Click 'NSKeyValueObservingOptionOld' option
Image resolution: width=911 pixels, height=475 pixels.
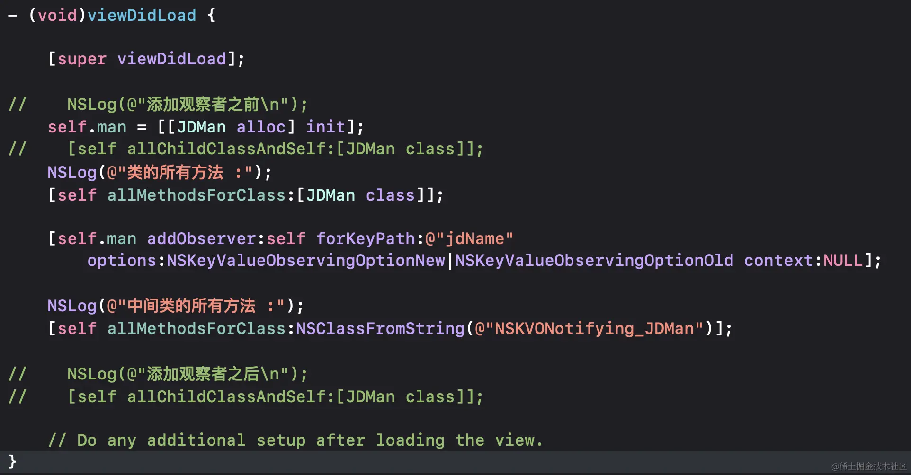pyautogui.click(x=594, y=261)
